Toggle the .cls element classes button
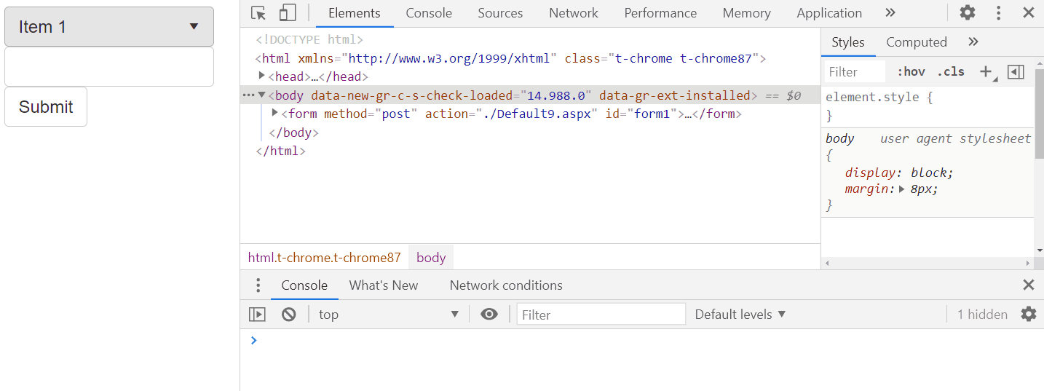 coord(951,71)
